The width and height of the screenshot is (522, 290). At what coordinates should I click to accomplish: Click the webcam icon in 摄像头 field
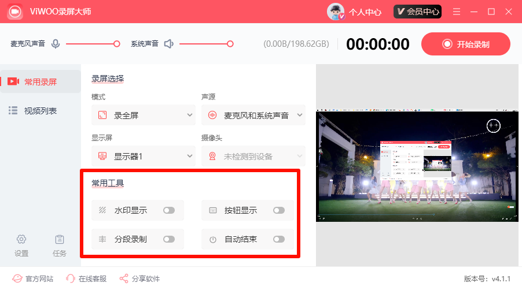212,156
